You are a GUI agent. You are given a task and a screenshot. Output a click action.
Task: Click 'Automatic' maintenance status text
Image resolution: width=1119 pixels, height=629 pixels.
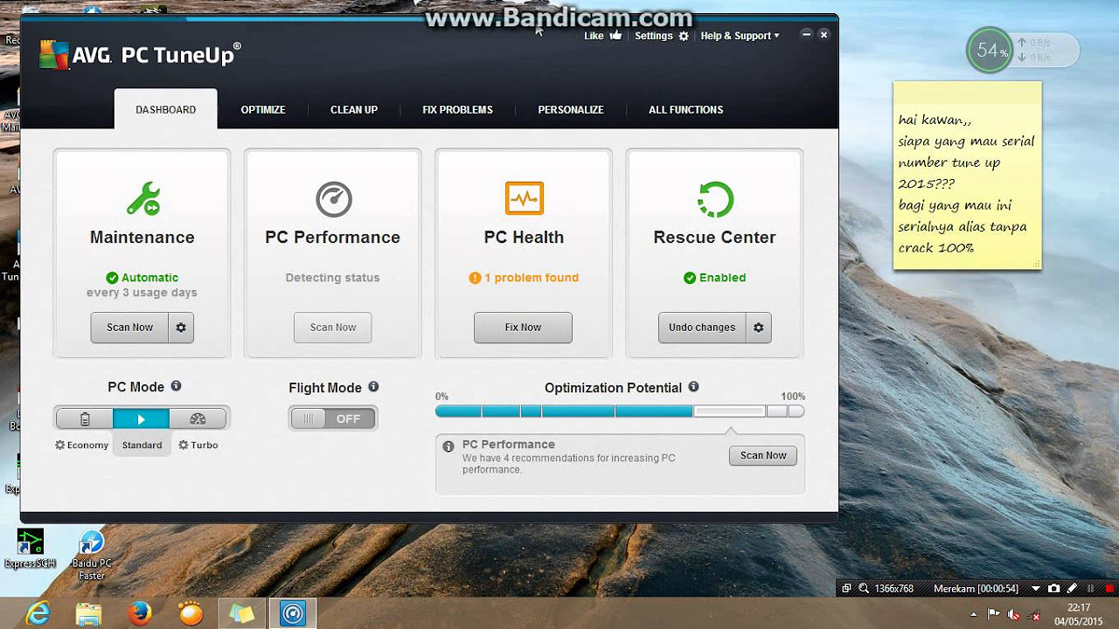pos(149,278)
